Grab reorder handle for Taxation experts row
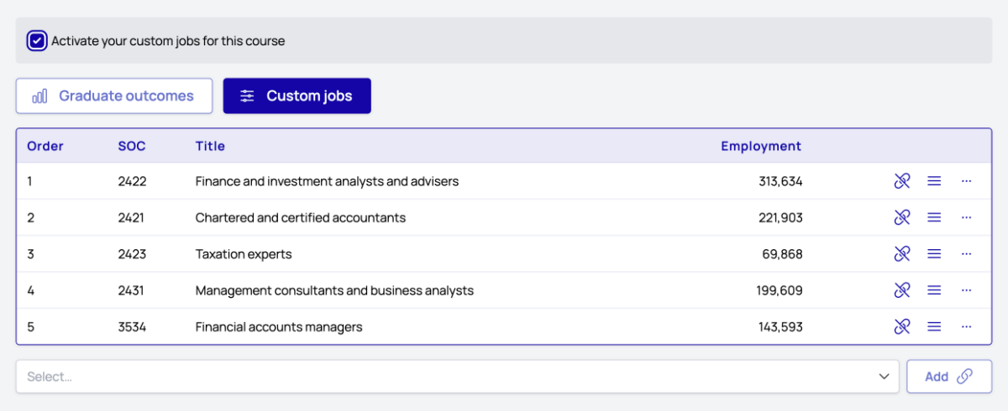 tap(934, 254)
